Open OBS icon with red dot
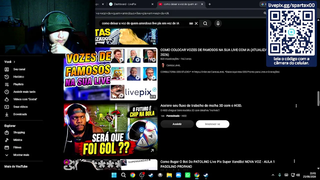Image resolution: width=320 pixels, height=180 pixels. (x=142, y=175)
